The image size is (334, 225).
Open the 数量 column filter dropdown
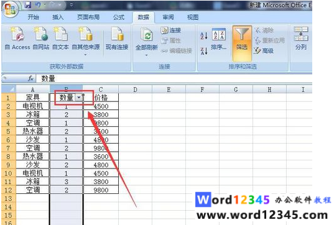79,98
